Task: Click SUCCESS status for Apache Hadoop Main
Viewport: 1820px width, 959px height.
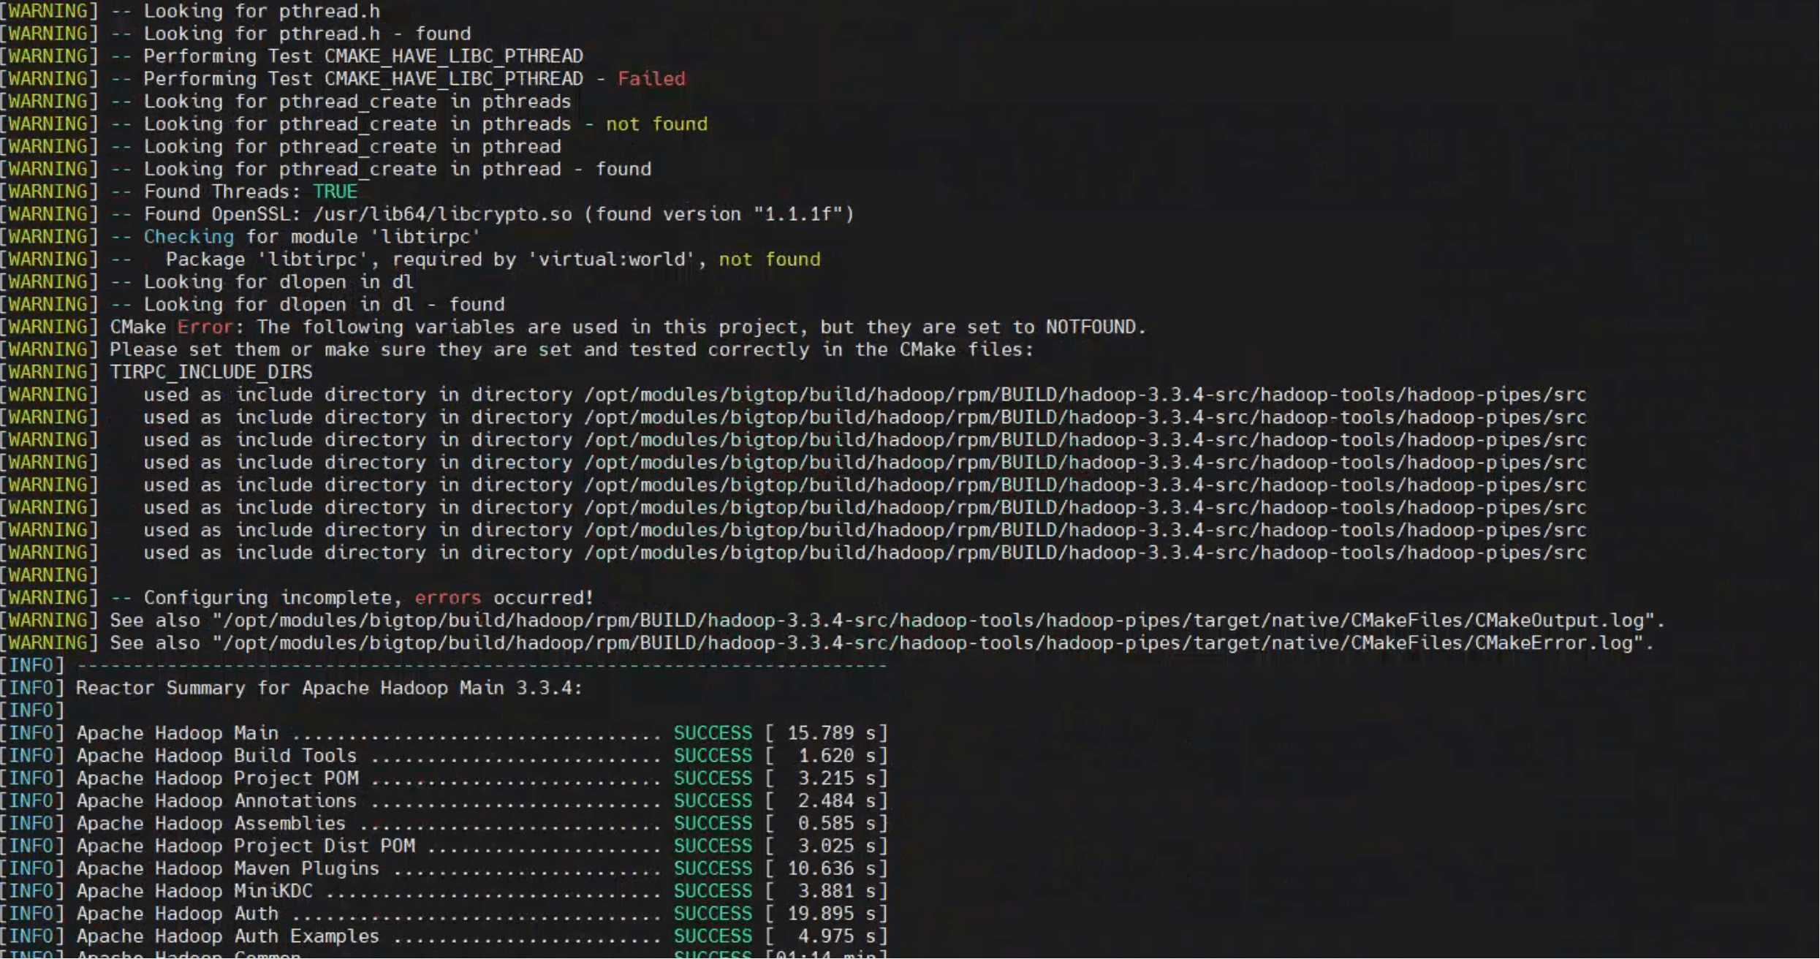Action: tap(712, 733)
